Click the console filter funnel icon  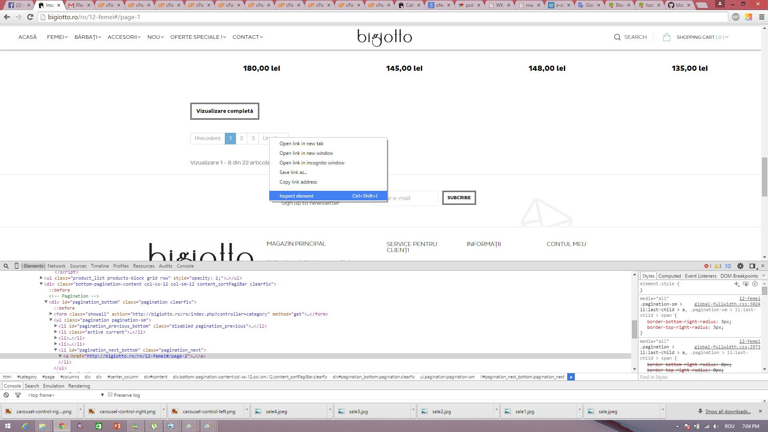click(18, 395)
